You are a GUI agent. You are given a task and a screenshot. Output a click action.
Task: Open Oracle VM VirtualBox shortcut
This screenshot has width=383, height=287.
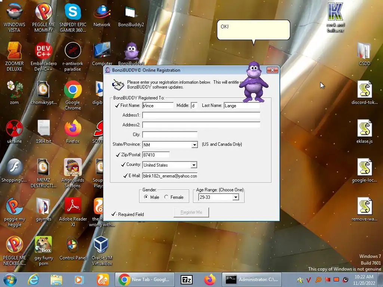click(102, 251)
